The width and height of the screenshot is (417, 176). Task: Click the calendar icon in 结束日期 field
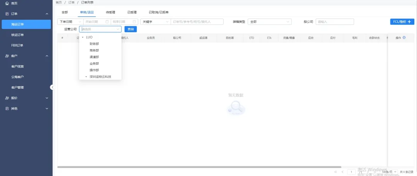point(134,22)
